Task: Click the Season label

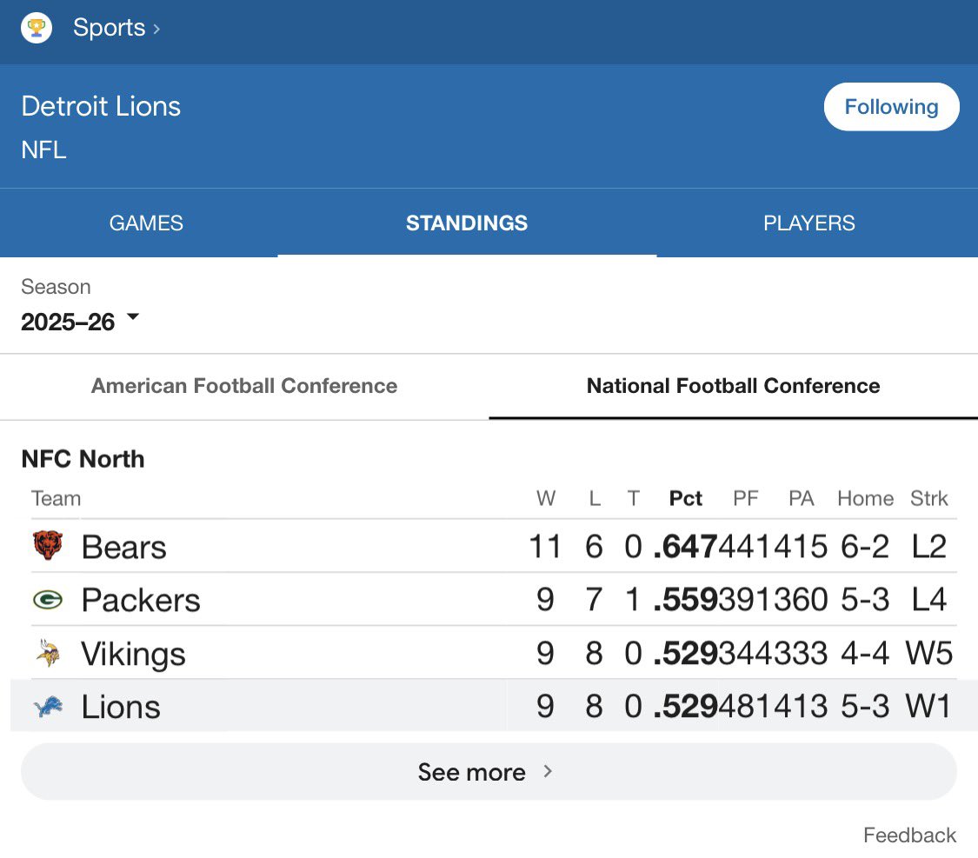Action: (56, 286)
